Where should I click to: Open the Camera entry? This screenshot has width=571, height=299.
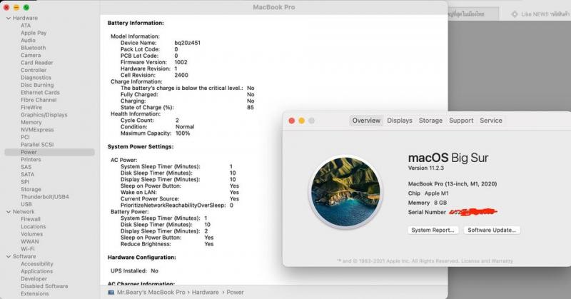pos(31,56)
